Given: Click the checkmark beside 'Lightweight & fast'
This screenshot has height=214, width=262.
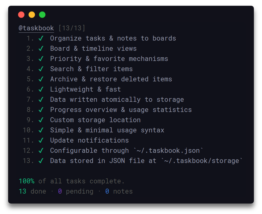Looking at the screenshot, I should coord(41,89).
